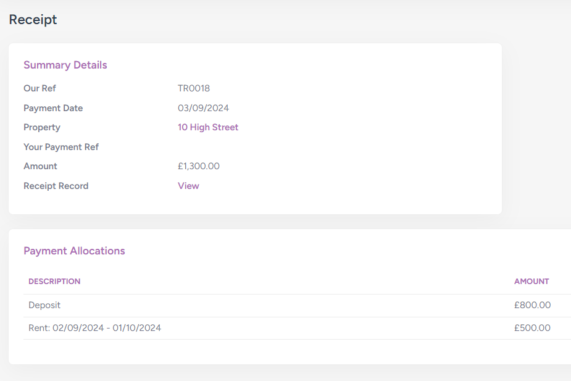Click the Receipt Record label
This screenshot has width=571, height=381.
tap(56, 186)
